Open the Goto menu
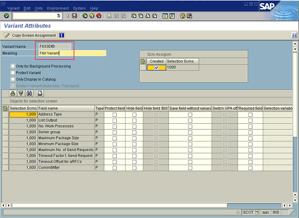The width and height of the screenshot is (299, 218). [x=39, y=9]
